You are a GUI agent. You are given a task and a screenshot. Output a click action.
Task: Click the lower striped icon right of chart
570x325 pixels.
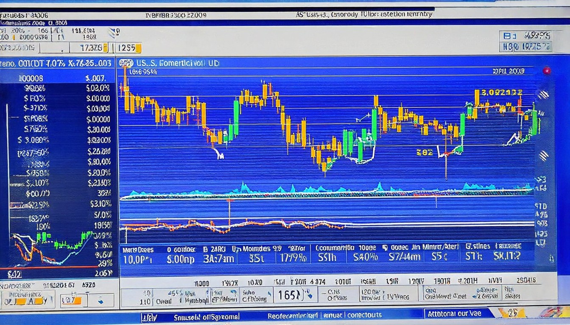pos(543,156)
